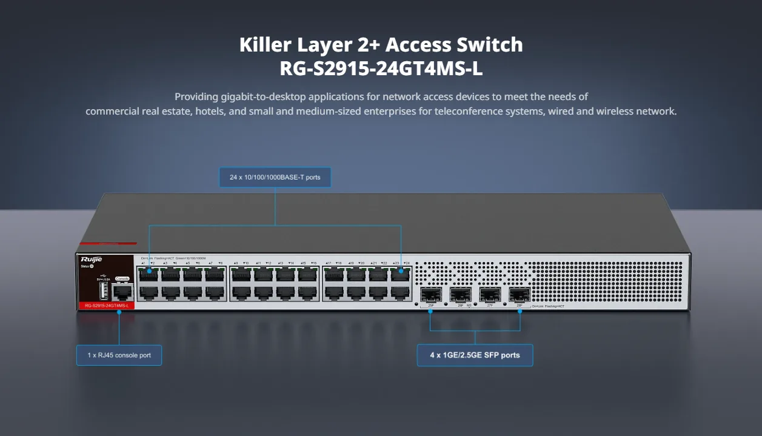Click the blue marker dot below the console port
Viewport: 762px width, 436px height.
point(119,312)
